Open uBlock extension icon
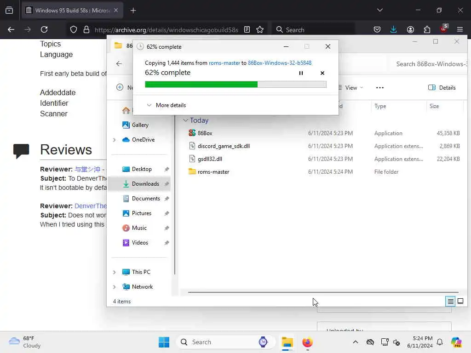The width and height of the screenshot is (471, 353). click(444, 29)
